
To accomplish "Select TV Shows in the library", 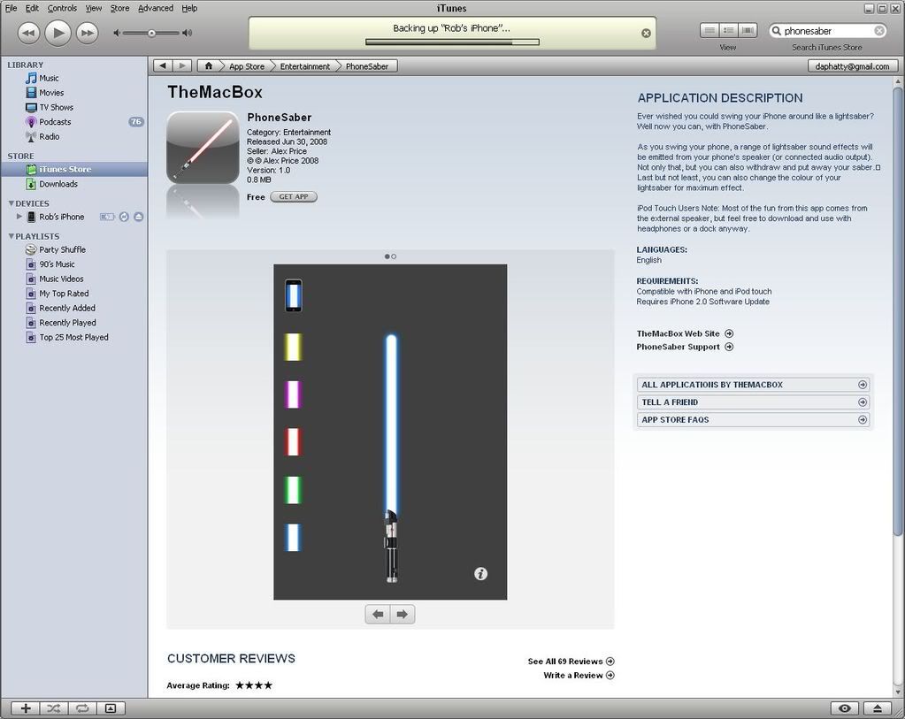I will 56,107.
